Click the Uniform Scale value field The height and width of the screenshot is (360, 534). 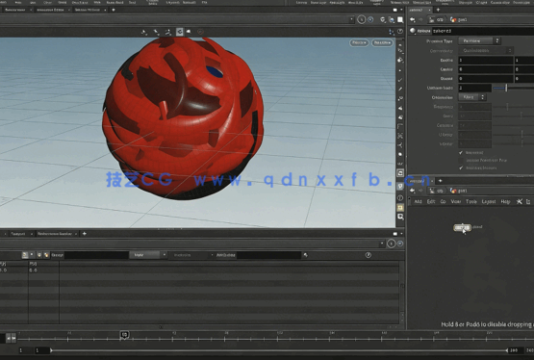click(474, 88)
